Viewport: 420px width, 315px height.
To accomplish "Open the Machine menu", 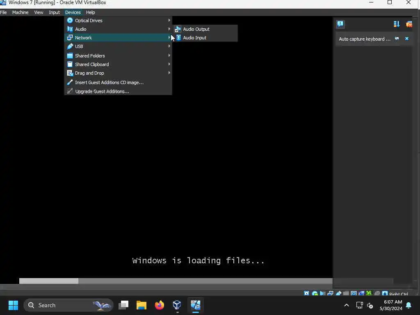I will [x=20, y=12].
